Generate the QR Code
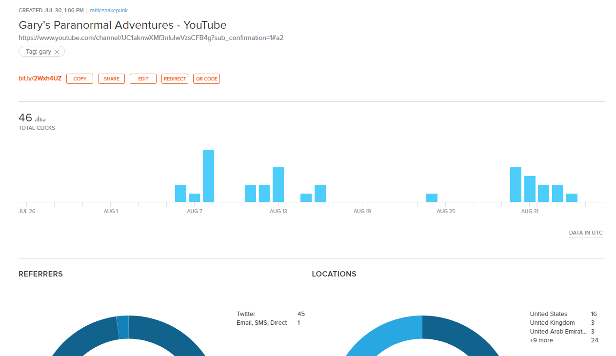This screenshot has width=616, height=356. click(206, 79)
